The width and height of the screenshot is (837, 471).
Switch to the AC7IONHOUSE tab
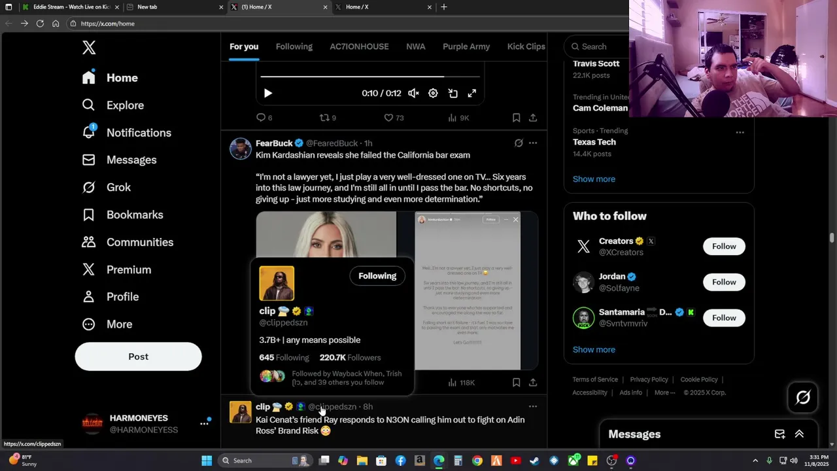(359, 46)
